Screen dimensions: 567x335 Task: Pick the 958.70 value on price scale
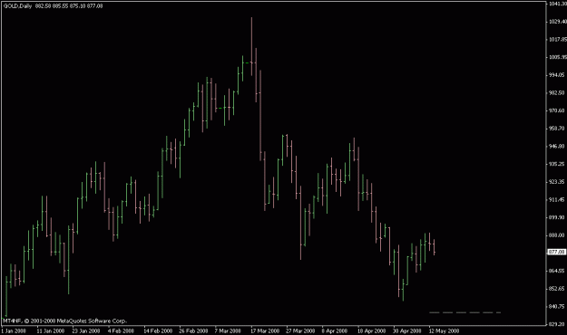pos(557,129)
